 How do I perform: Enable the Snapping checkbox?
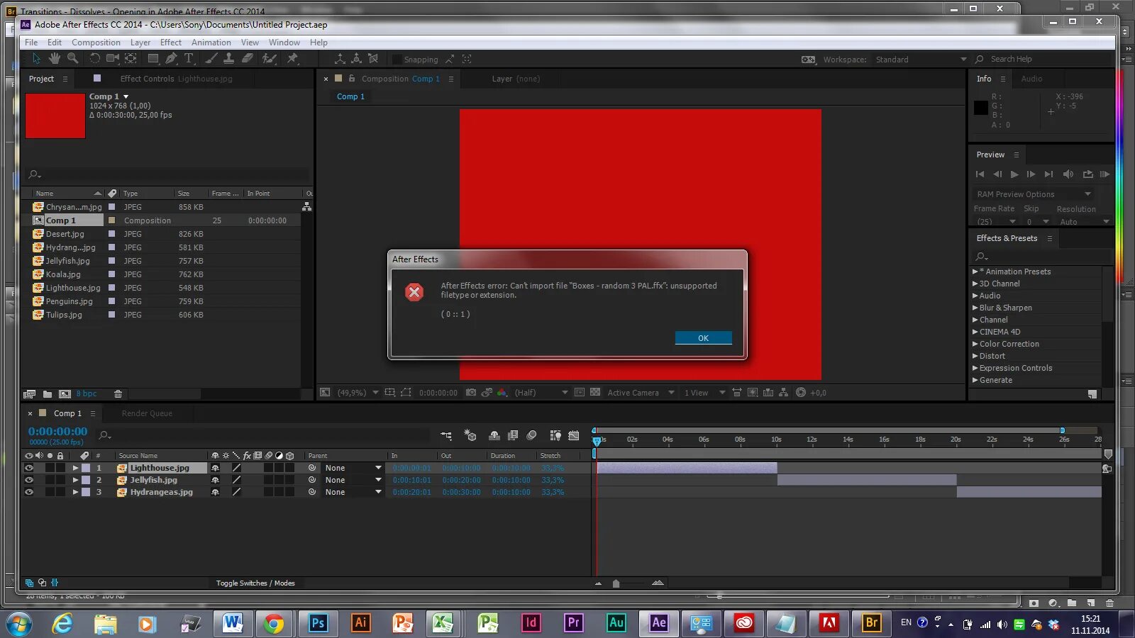(397, 60)
